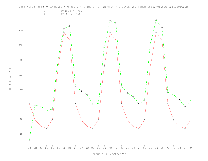Select green marker at forecast hour 39

(x=104, y=47)
